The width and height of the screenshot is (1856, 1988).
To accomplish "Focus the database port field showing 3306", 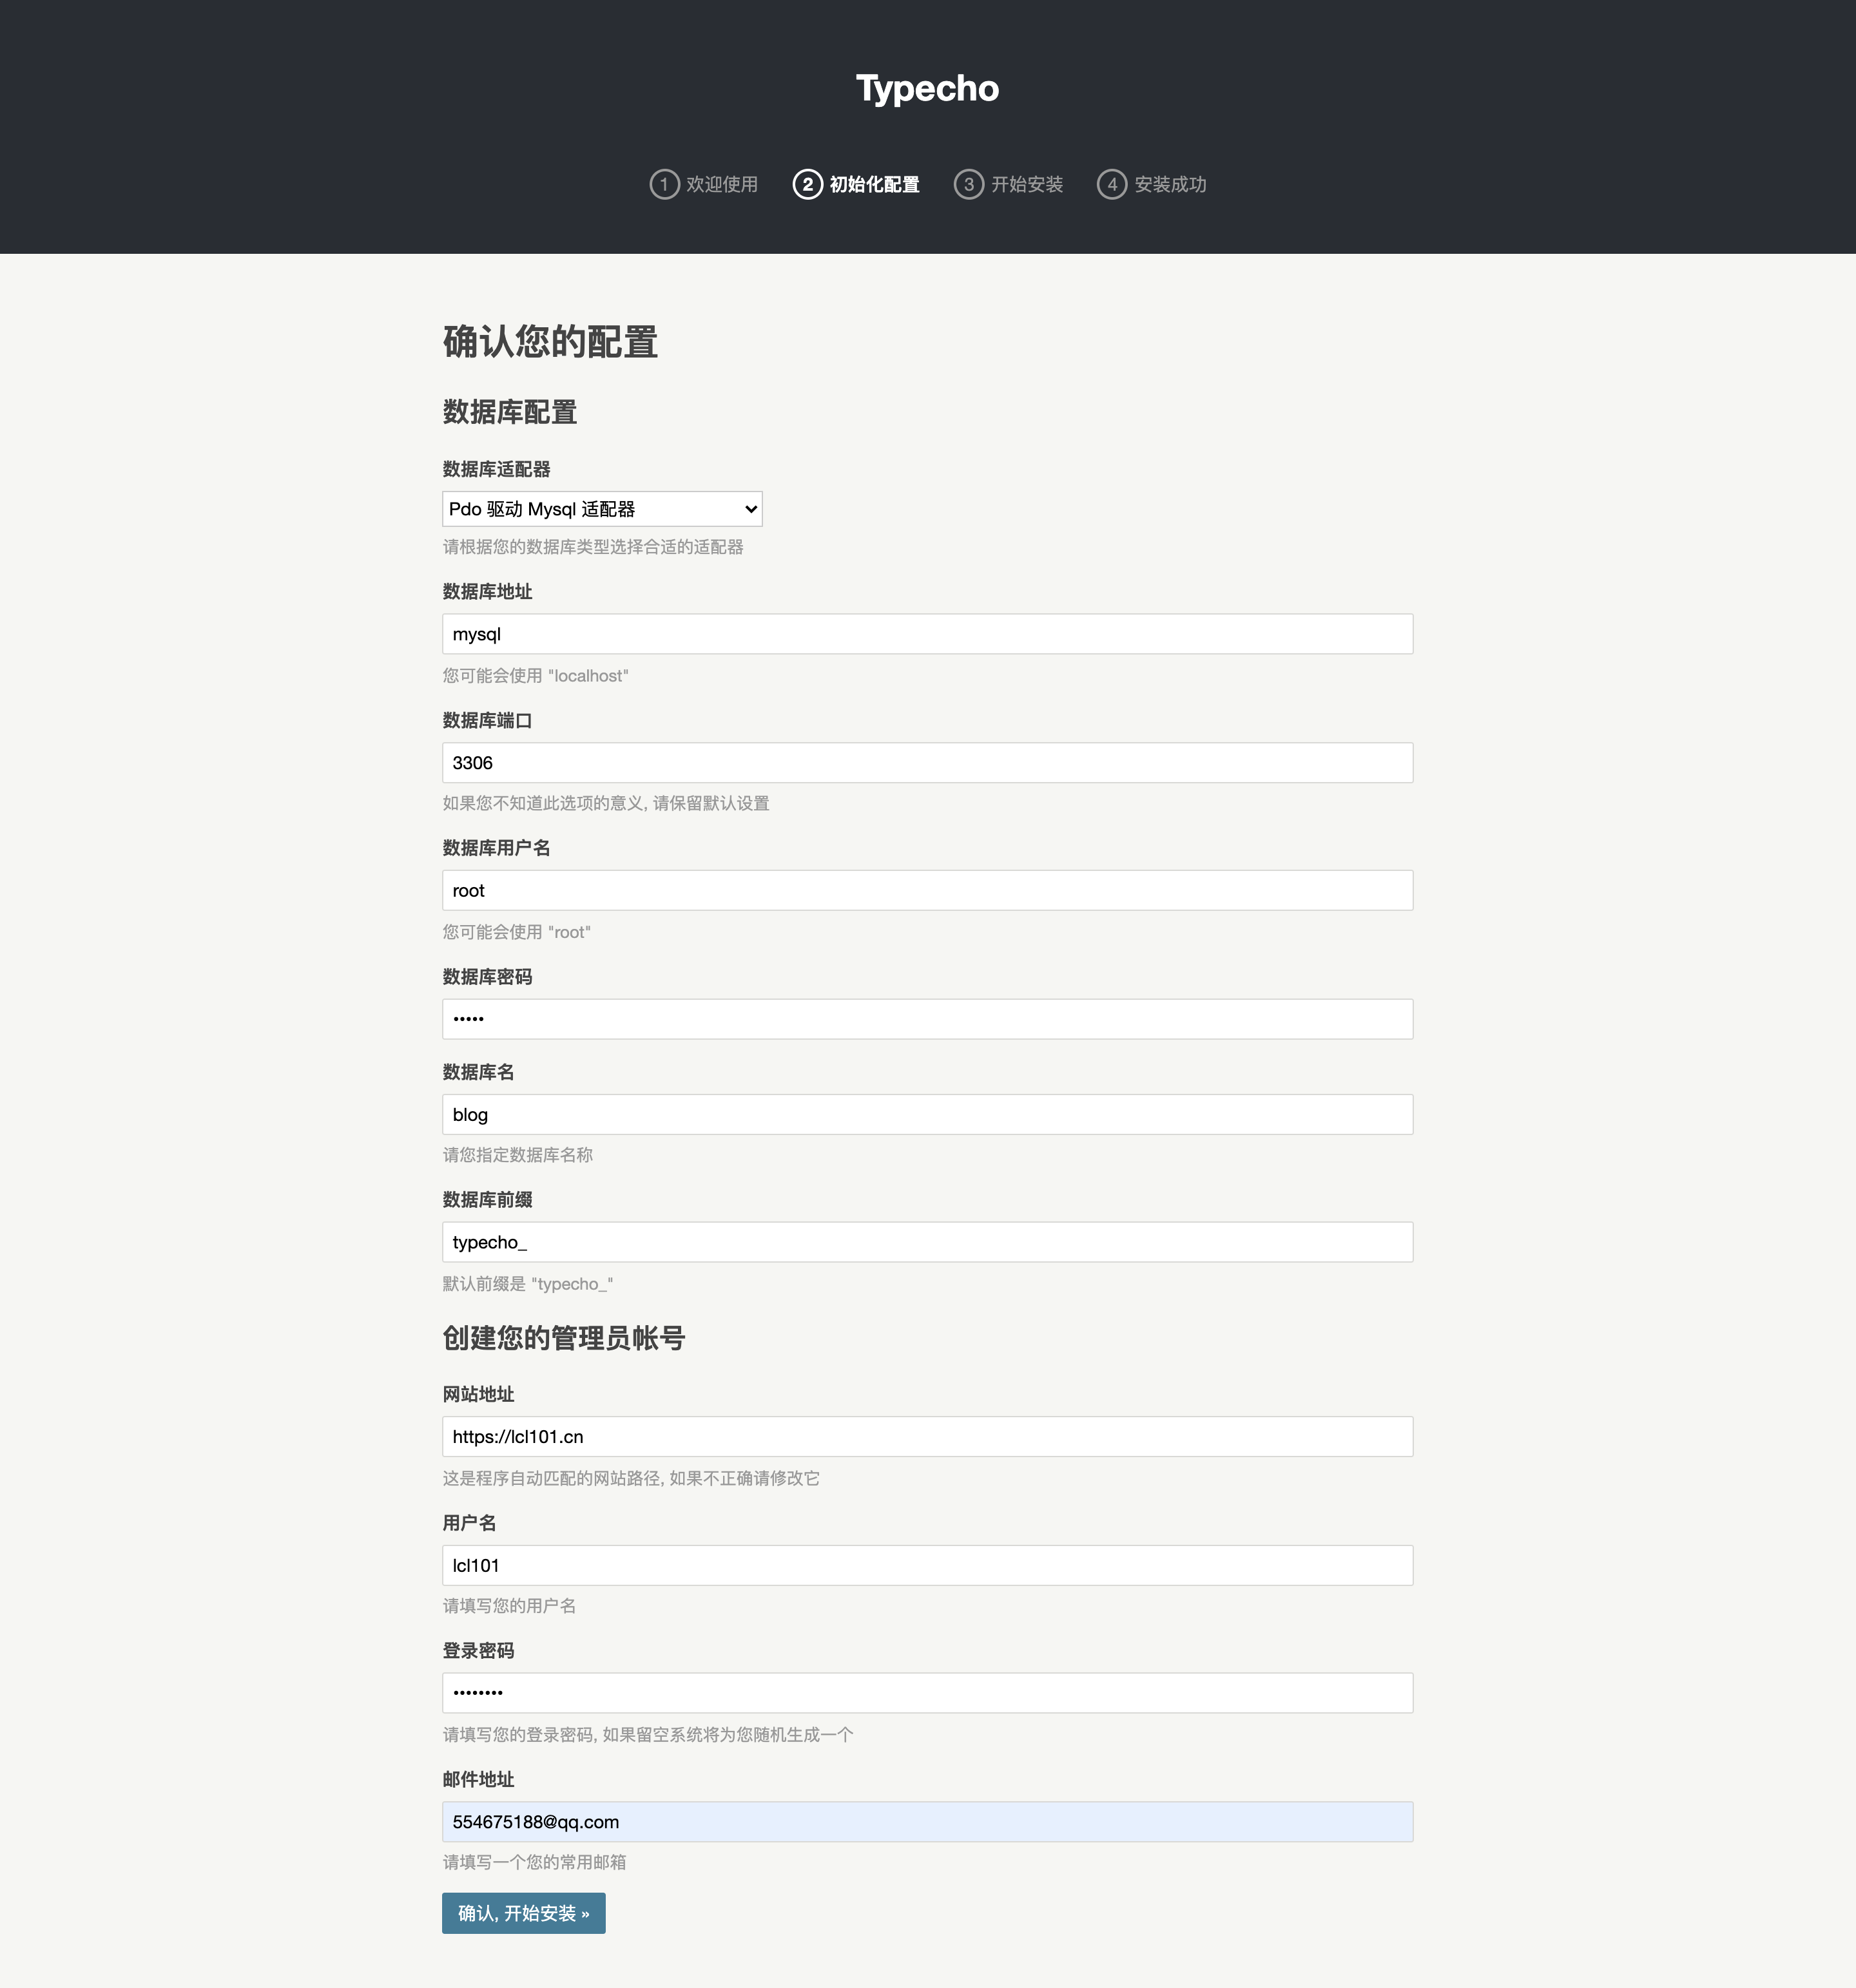I will (x=927, y=763).
